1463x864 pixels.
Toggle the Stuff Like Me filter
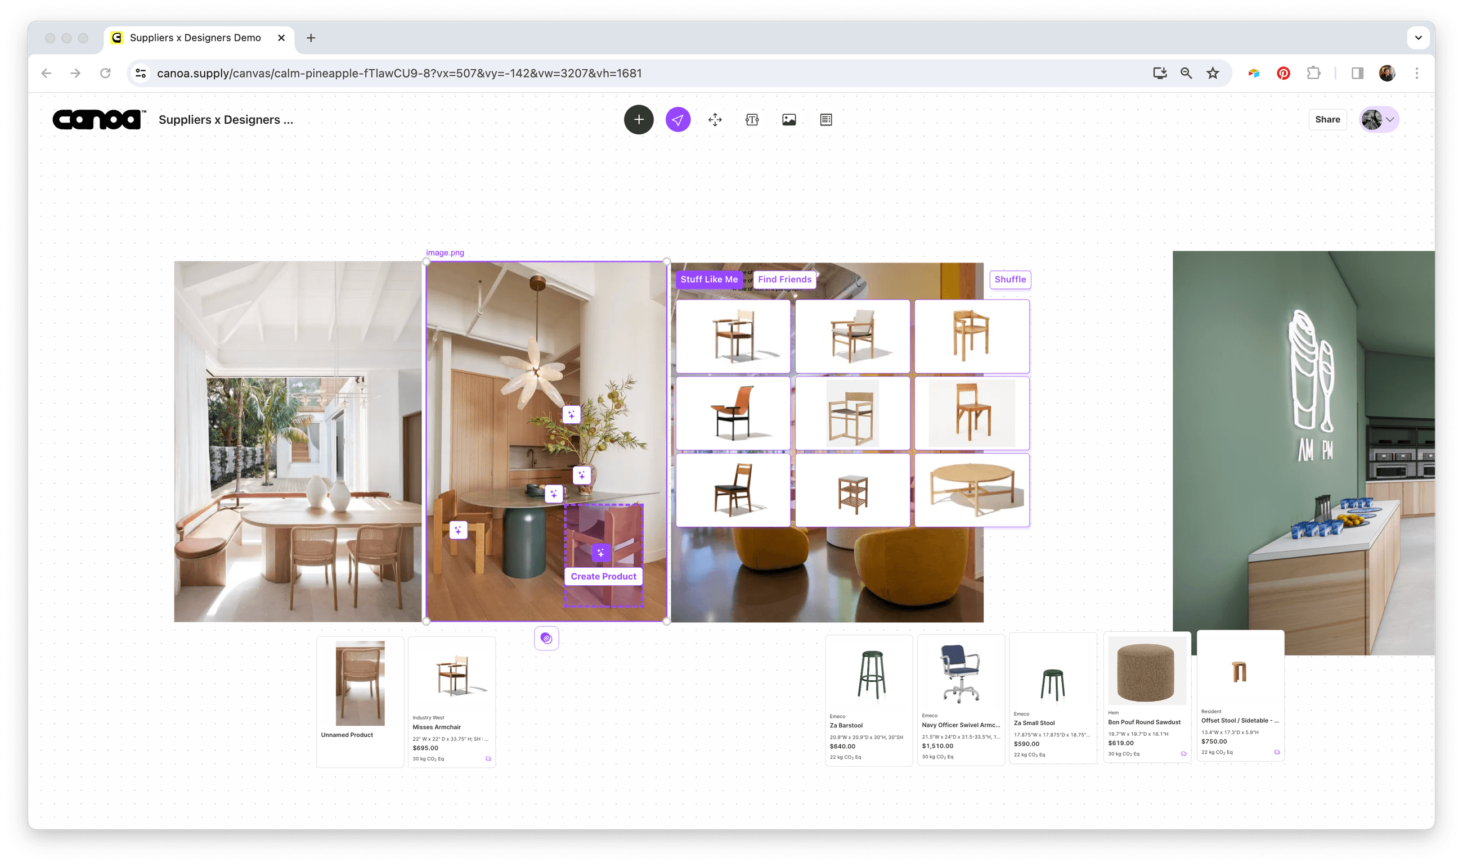point(708,279)
